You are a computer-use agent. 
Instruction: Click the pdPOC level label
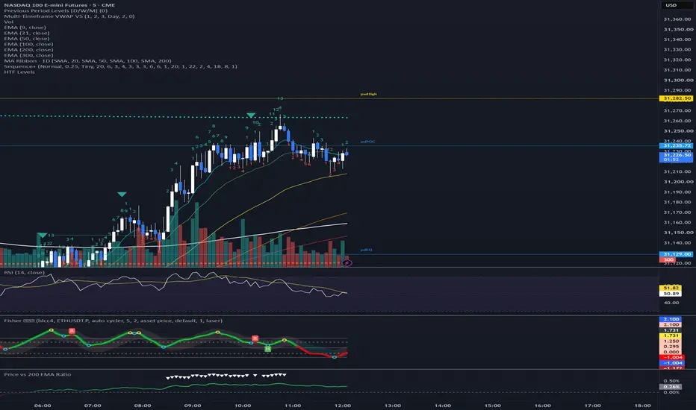tap(367, 142)
